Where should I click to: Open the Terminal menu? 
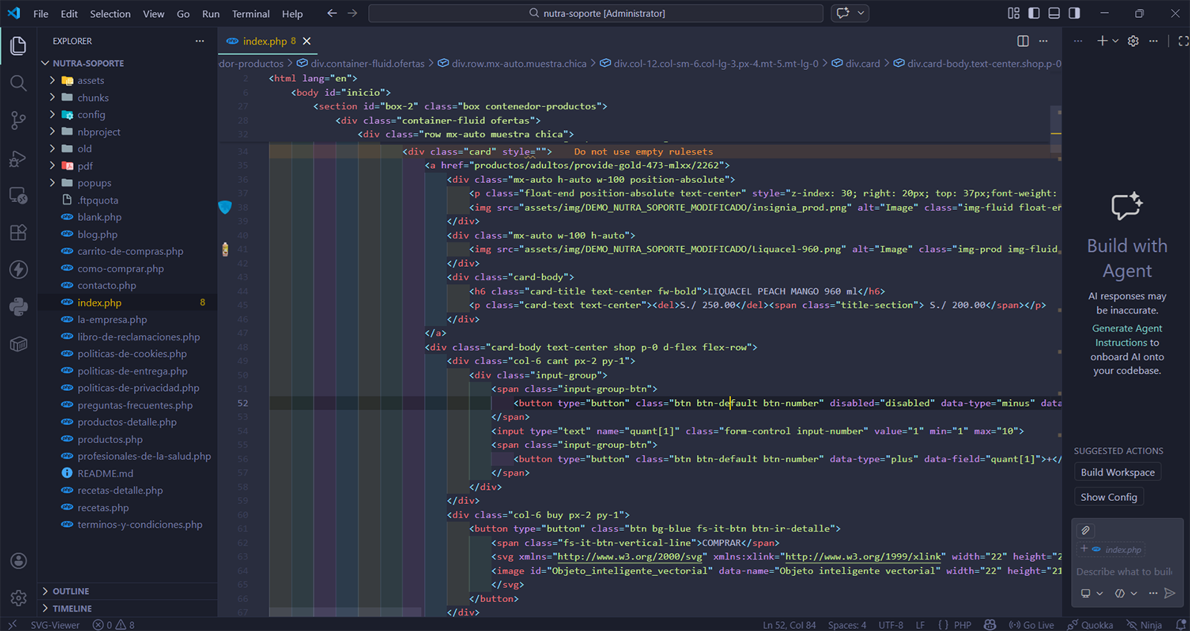(251, 13)
